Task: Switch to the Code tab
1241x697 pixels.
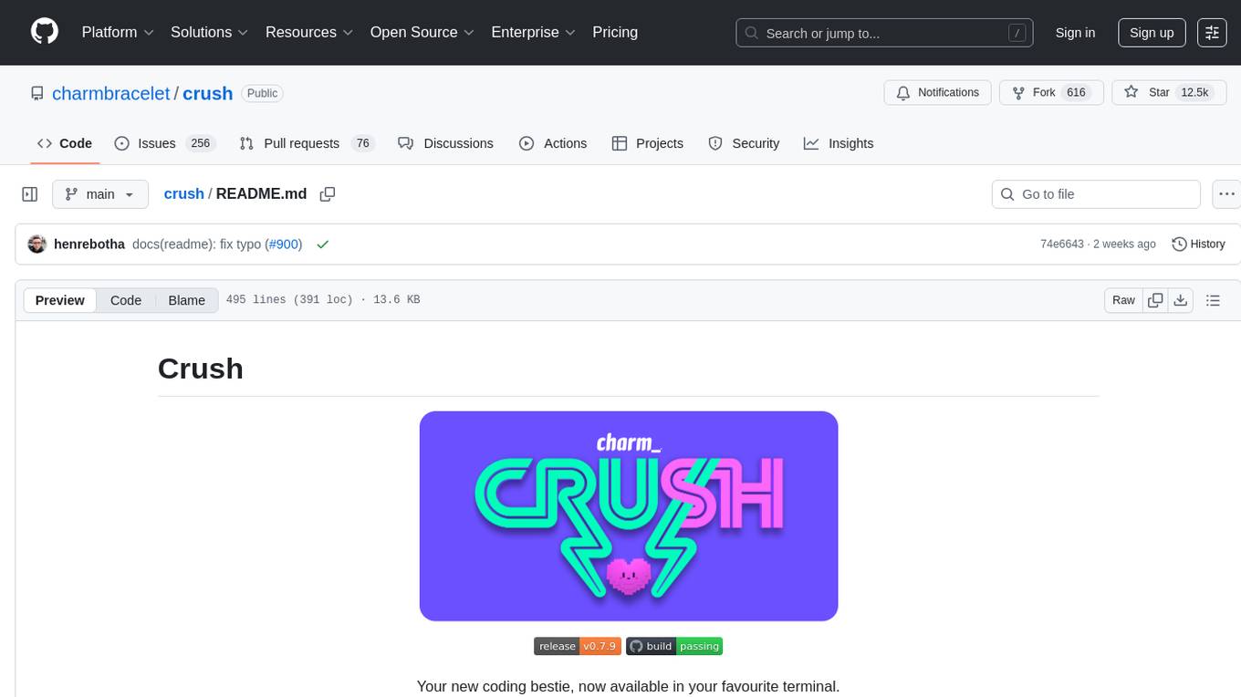Action: pos(65,143)
